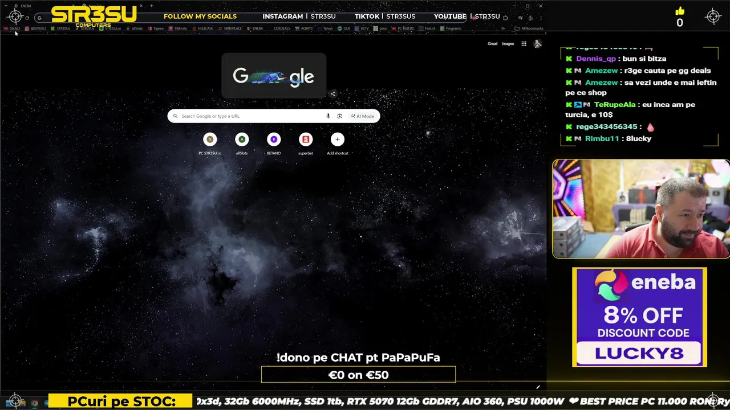Open the allSlots bookmark in the bookmarks bar
Viewport: 730px width, 410px height.
pyautogui.click(x=134, y=28)
